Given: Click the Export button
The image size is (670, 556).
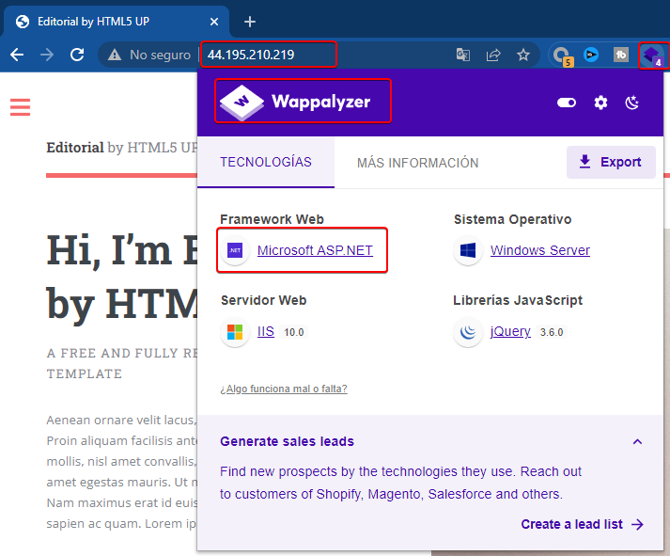Looking at the screenshot, I should 610,162.
